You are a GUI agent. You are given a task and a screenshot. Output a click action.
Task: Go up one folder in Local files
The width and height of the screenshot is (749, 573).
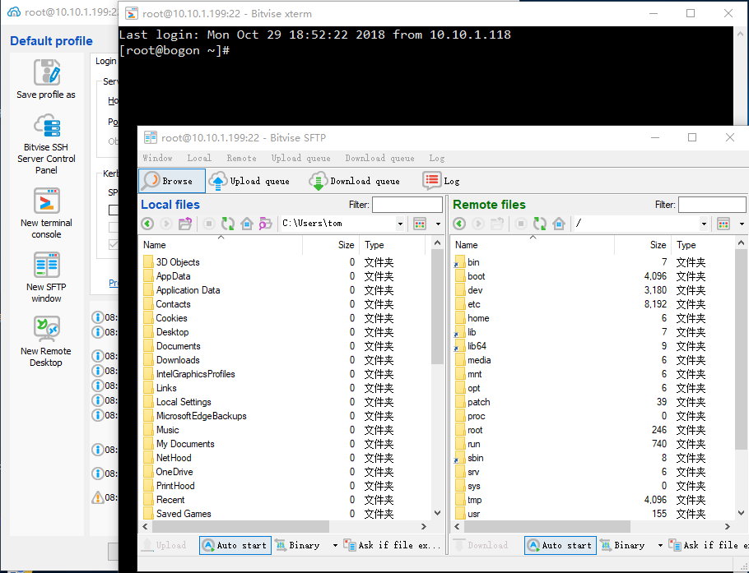pos(185,224)
